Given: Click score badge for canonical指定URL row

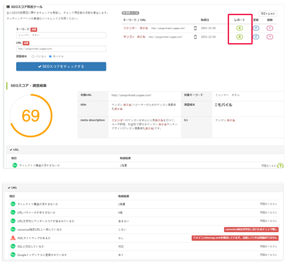Looking at the screenshot, I should click(13, 229).
